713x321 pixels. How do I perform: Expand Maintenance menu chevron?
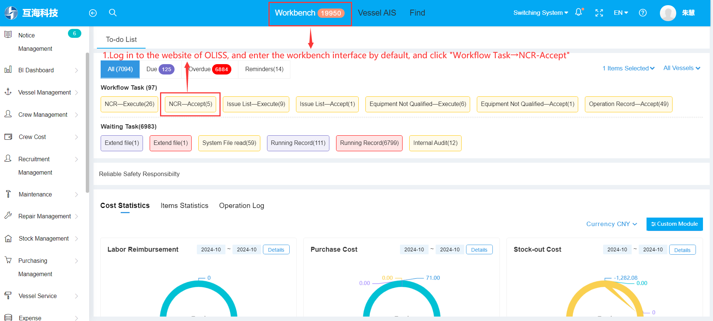click(76, 194)
